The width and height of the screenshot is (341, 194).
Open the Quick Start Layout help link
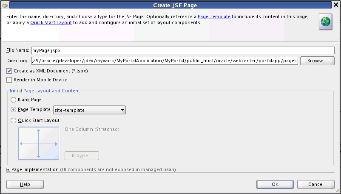coord(51,22)
